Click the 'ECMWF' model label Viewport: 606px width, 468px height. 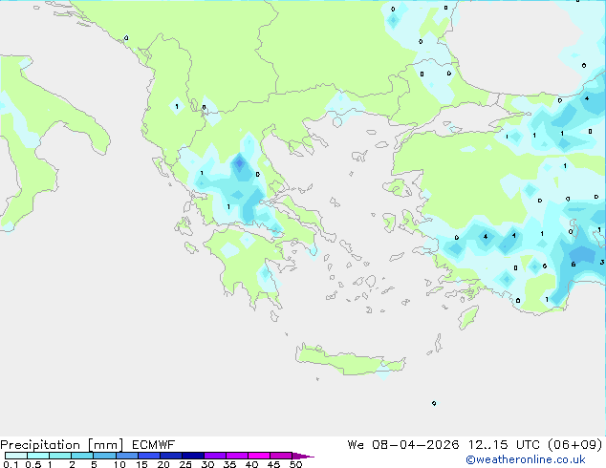click(154, 445)
